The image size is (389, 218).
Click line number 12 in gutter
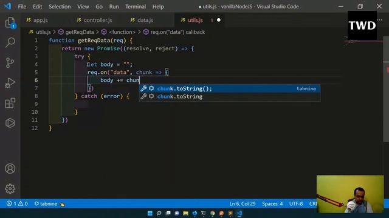tap(35, 128)
